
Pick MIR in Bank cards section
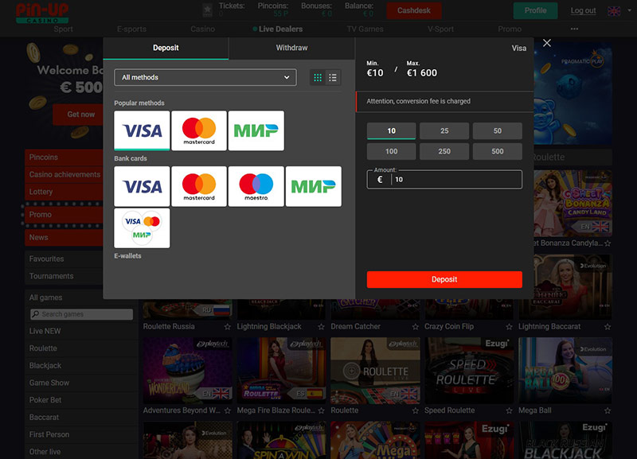[x=314, y=186]
